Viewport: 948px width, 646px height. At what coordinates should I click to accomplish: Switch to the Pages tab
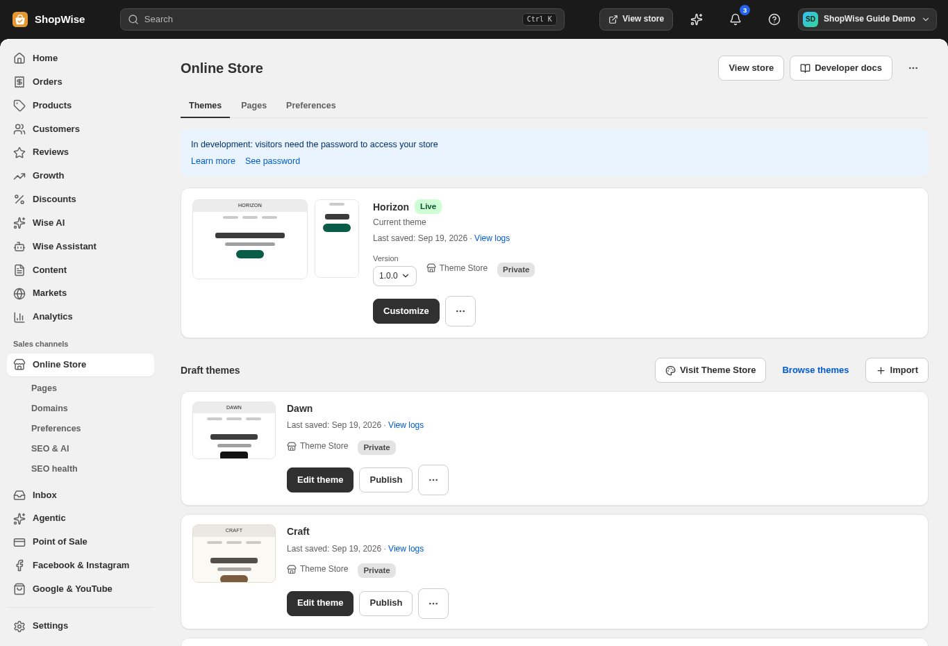[x=253, y=106]
